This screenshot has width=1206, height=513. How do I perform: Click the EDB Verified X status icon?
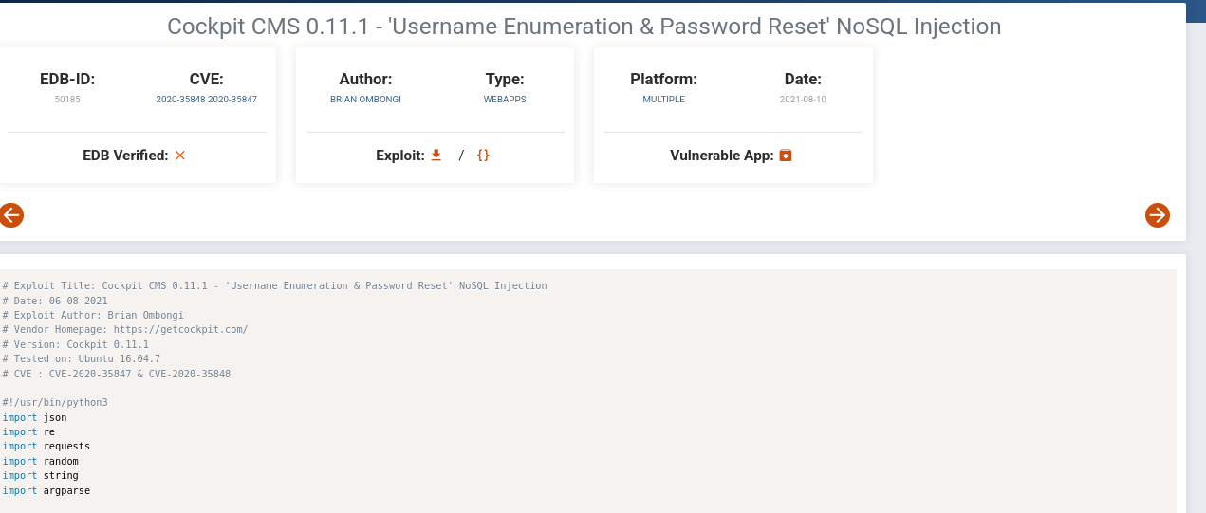[x=180, y=155]
